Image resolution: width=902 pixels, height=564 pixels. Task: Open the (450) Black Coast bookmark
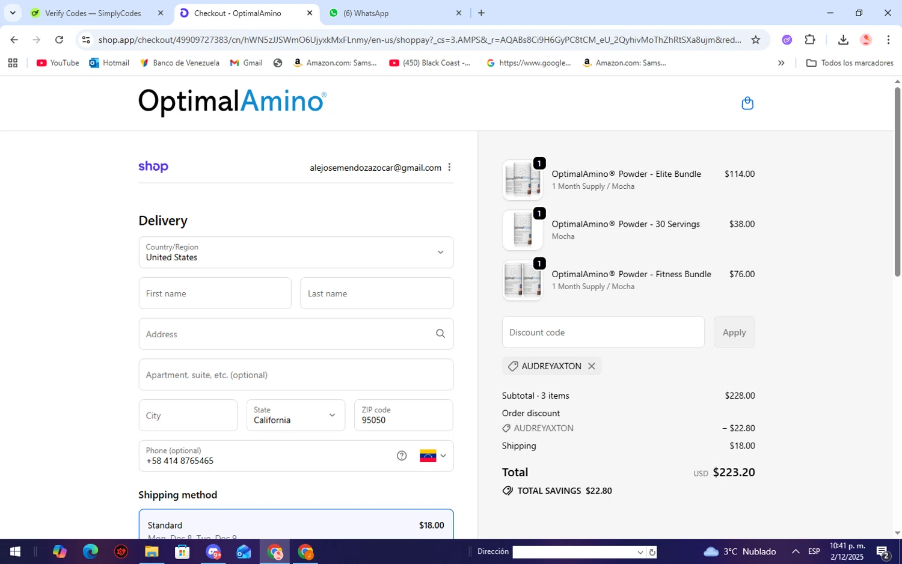pos(430,63)
